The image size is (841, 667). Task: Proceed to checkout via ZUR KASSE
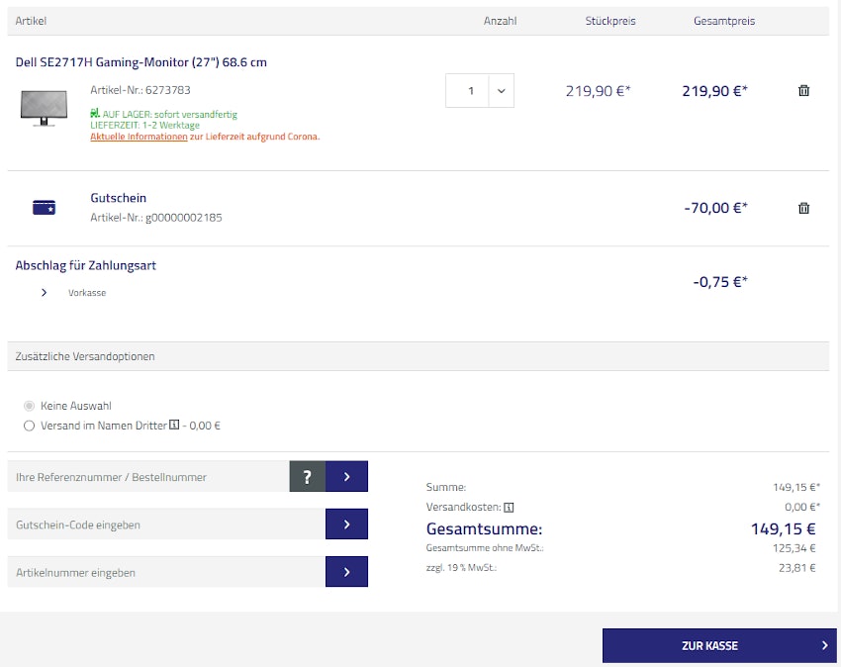click(719, 645)
